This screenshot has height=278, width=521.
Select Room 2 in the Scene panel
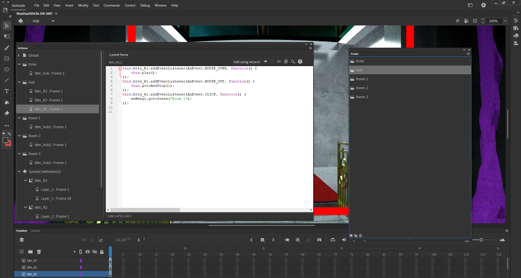(362, 88)
